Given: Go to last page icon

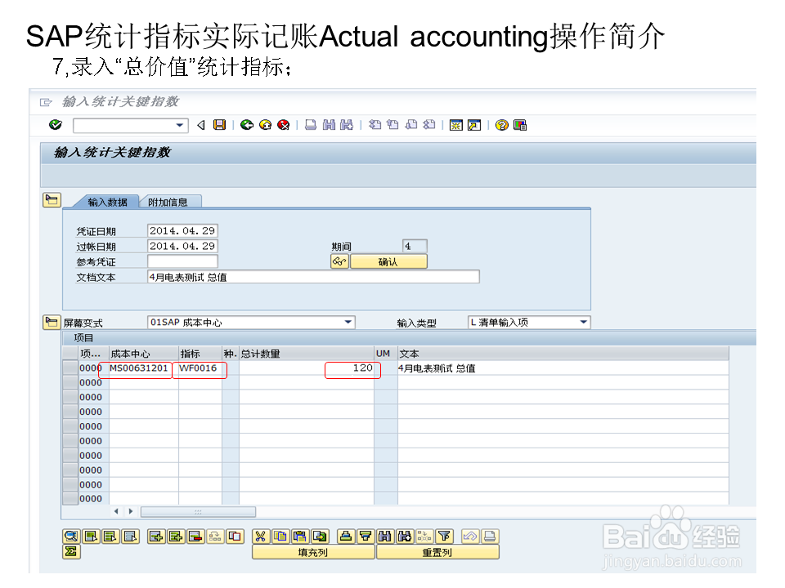Looking at the screenshot, I should (429, 124).
